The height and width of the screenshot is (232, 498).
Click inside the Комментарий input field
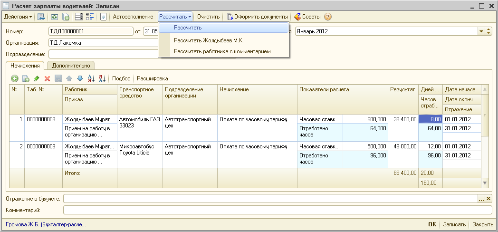click(x=278, y=210)
